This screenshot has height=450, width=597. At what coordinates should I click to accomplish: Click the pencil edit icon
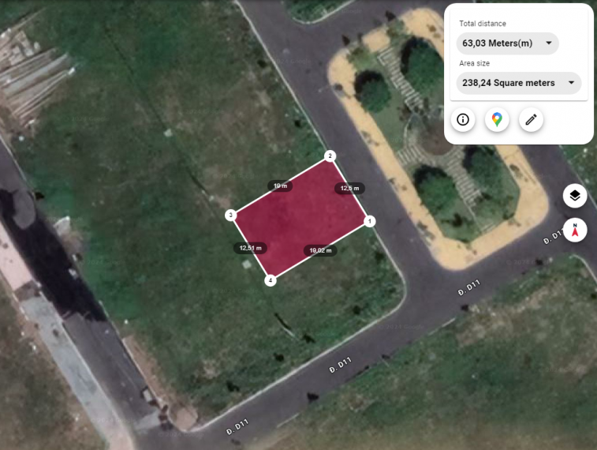click(531, 120)
